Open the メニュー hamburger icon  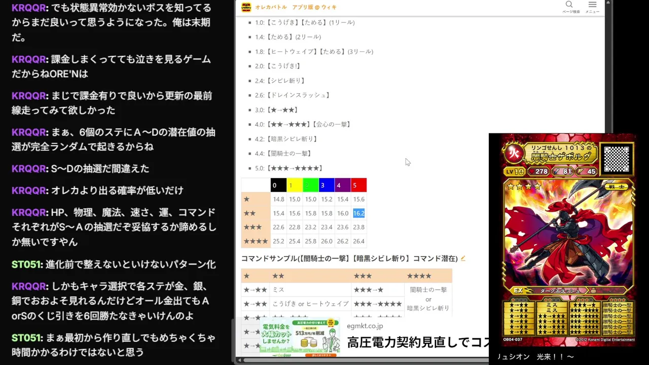[592, 5]
